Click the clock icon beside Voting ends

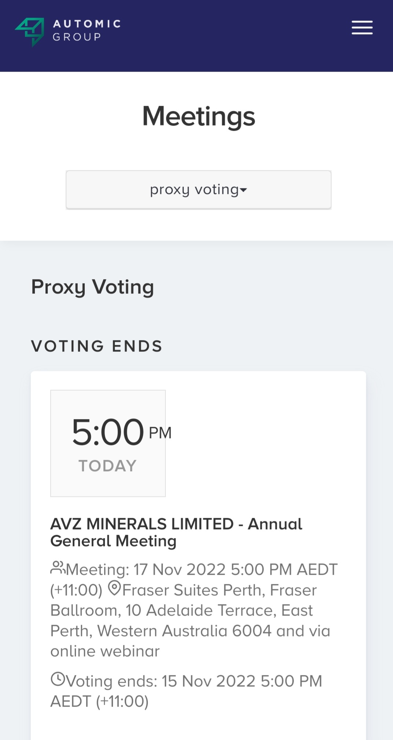(x=58, y=679)
